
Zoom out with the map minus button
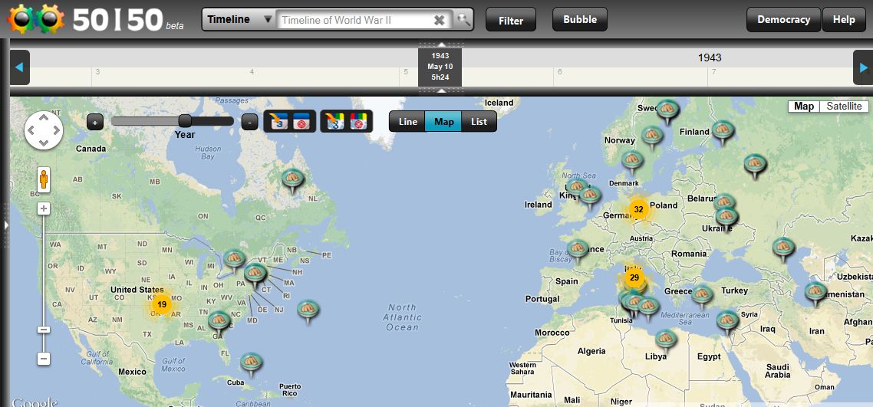[x=44, y=359]
